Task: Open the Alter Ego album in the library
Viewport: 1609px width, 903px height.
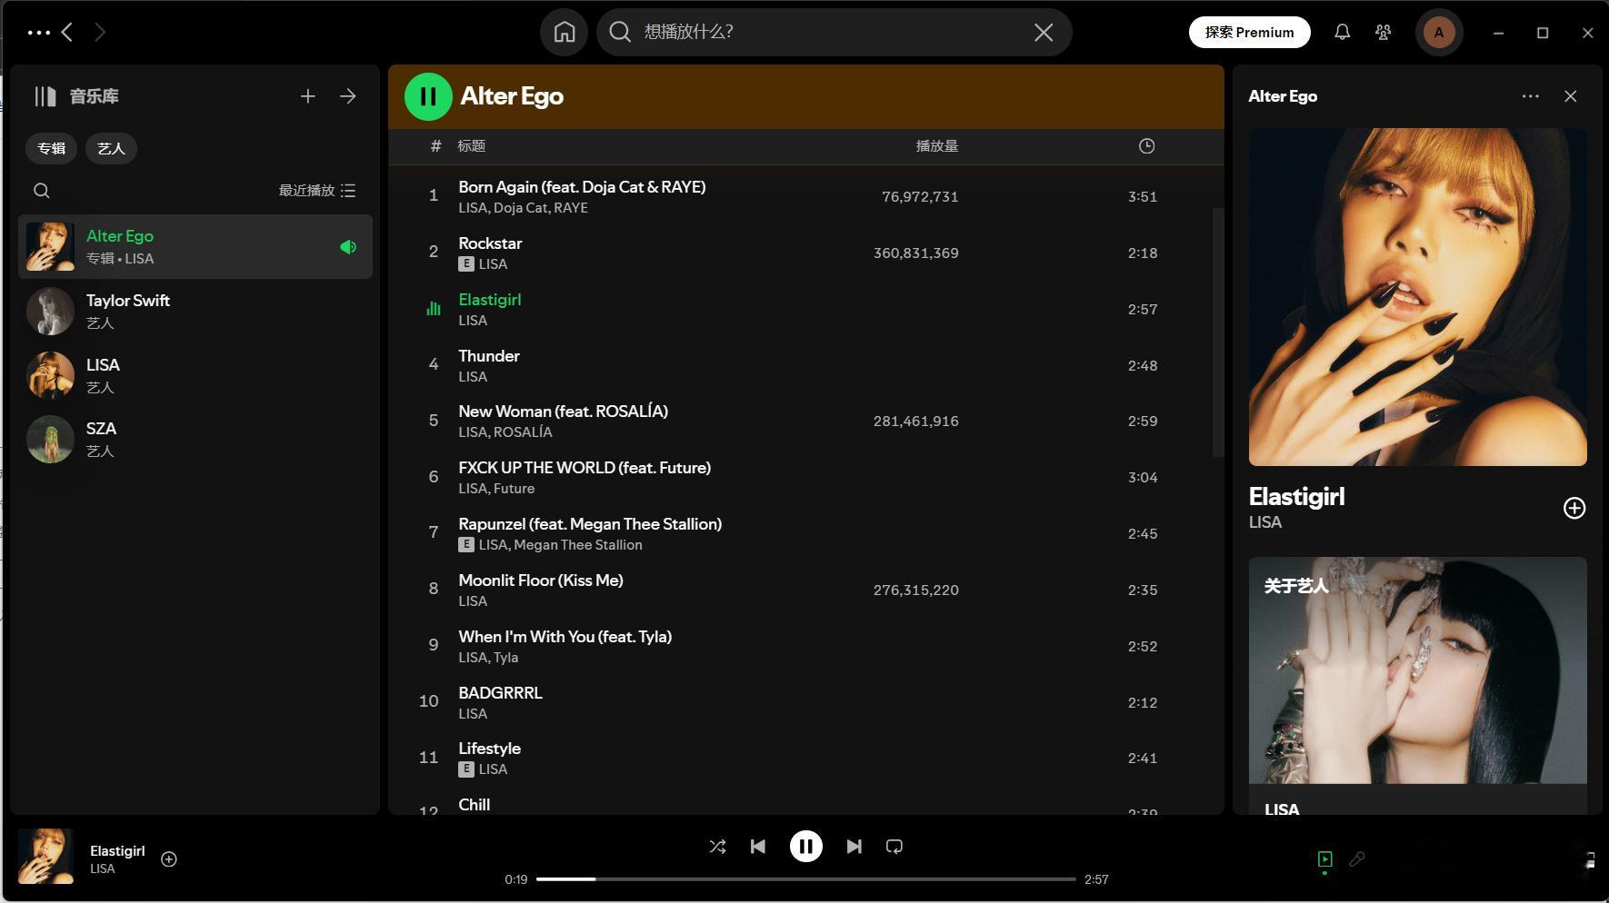Action: coord(195,247)
